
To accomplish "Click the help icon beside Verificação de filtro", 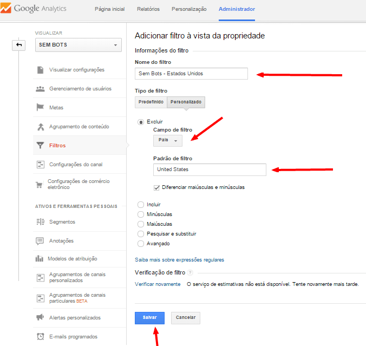I will [191, 272].
